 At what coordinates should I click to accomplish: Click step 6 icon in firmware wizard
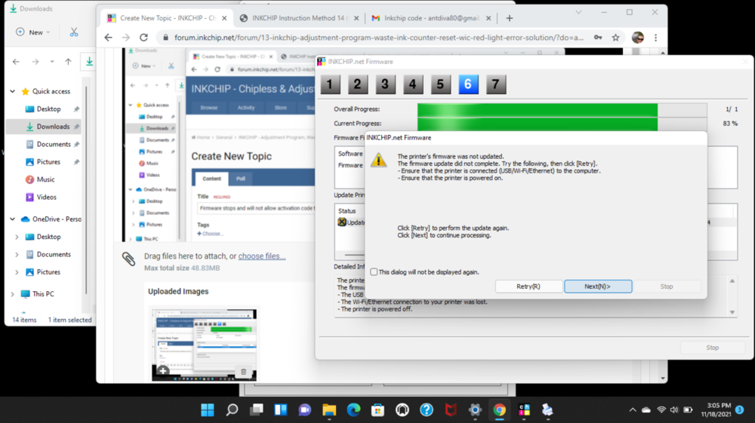(467, 84)
